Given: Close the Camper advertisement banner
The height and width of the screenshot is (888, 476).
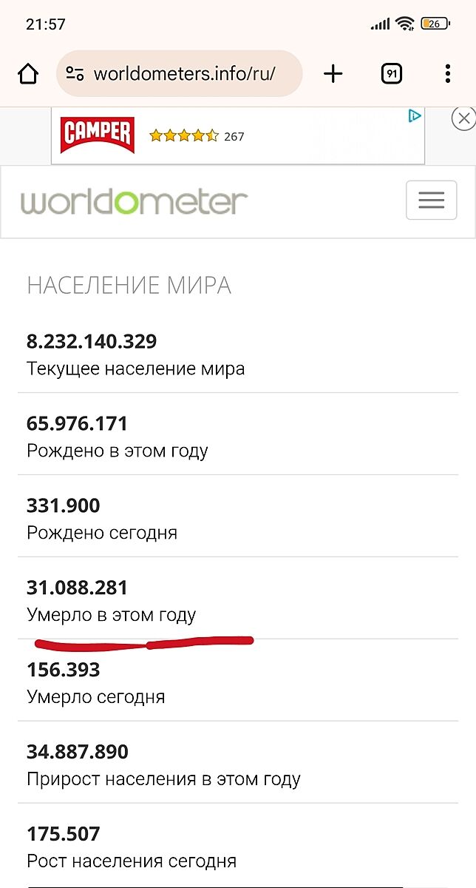Looking at the screenshot, I should coord(463,118).
